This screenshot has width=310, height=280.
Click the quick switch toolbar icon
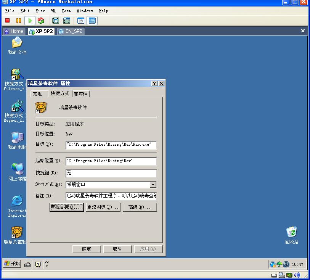click(x=67, y=21)
